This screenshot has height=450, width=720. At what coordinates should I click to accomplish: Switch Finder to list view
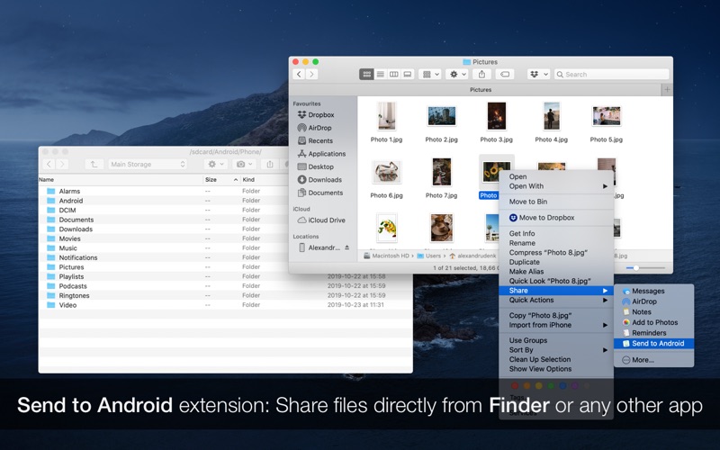(380, 74)
